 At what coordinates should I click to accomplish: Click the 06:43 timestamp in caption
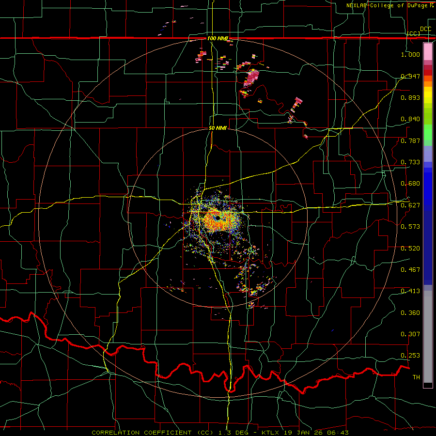[x=339, y=433]
